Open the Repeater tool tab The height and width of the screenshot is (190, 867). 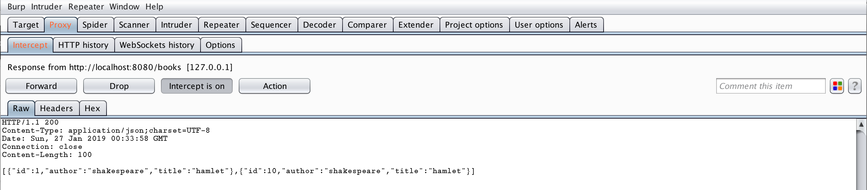[221, 25]
